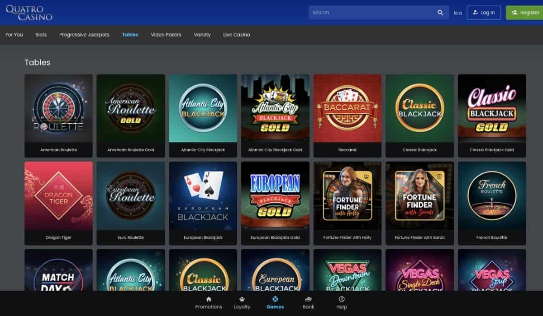This screenshot has width=543, height=316.
Task: Select the Video Pokers tab
Action: pos(166,35)
